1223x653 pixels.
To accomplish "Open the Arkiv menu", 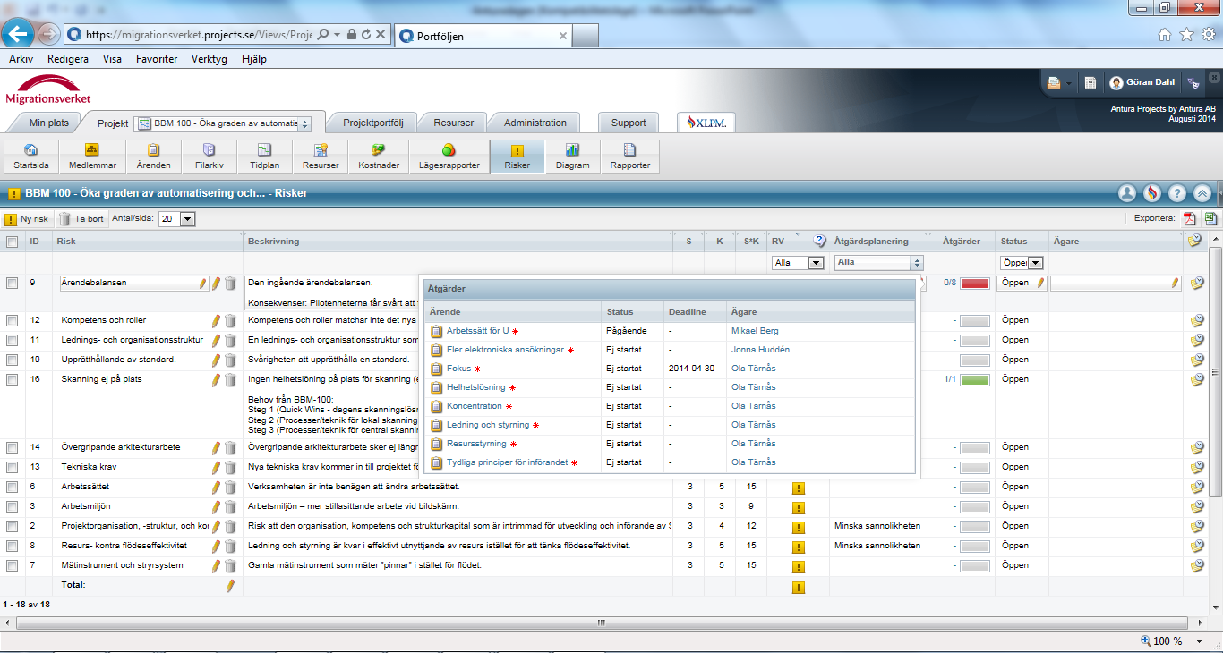I will point(21,59).
